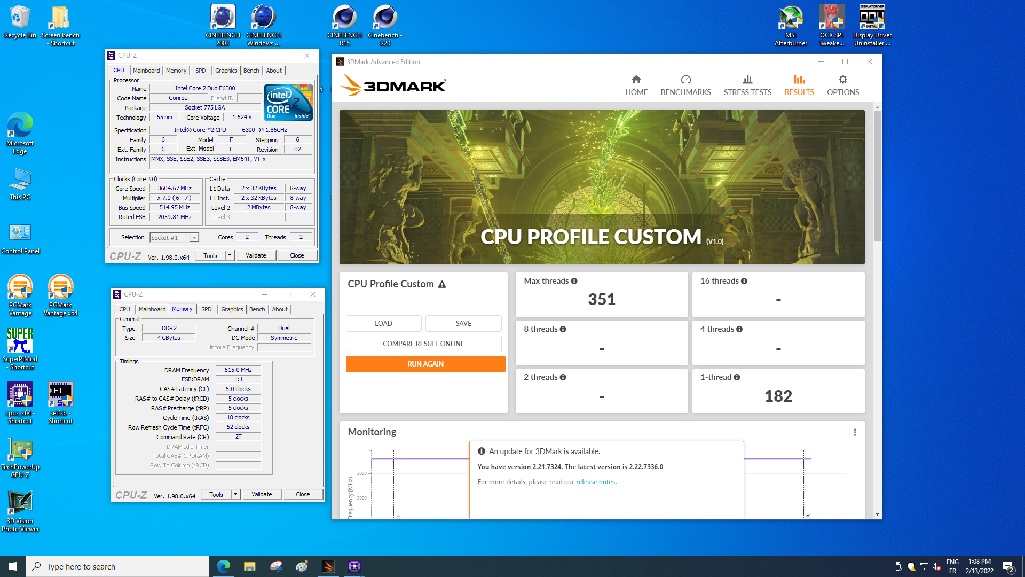Open Bench tab in top CPU-Z
The width and height of the screenshot is (1025, 577).
pos(251,71)
